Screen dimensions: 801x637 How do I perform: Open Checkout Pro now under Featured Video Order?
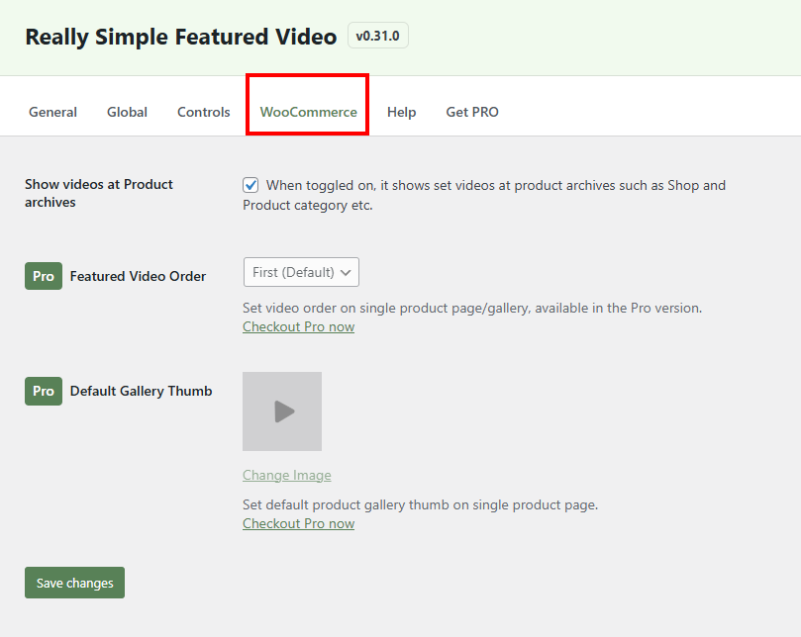[298, 326]
